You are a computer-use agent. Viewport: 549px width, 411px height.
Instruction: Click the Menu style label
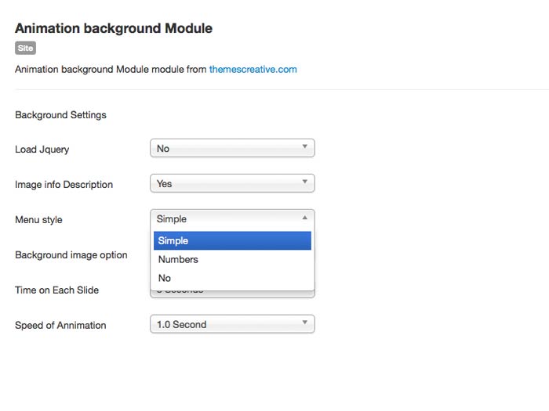(38, 220)
